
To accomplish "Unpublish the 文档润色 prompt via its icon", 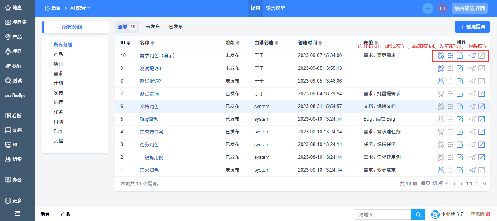I will click(x=481, y=107).
